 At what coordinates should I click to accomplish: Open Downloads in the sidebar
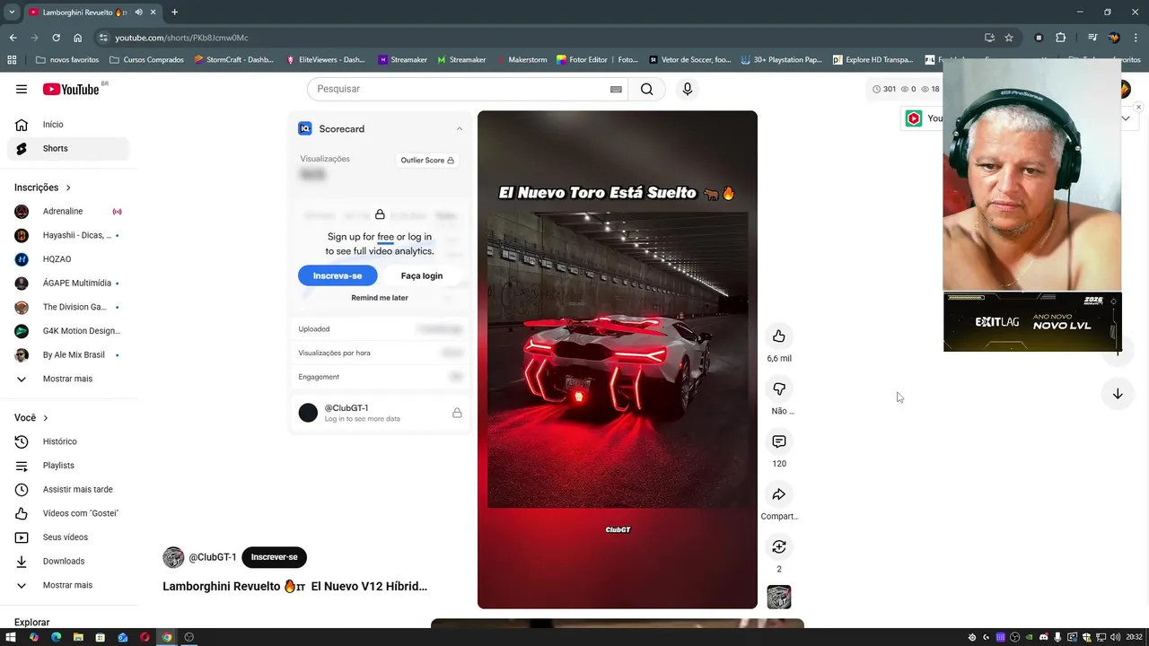[x=68, y=561]
